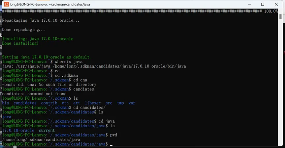285x148 pixels.
Task: Close the terminal window
Action: click(x=276, y=4)
